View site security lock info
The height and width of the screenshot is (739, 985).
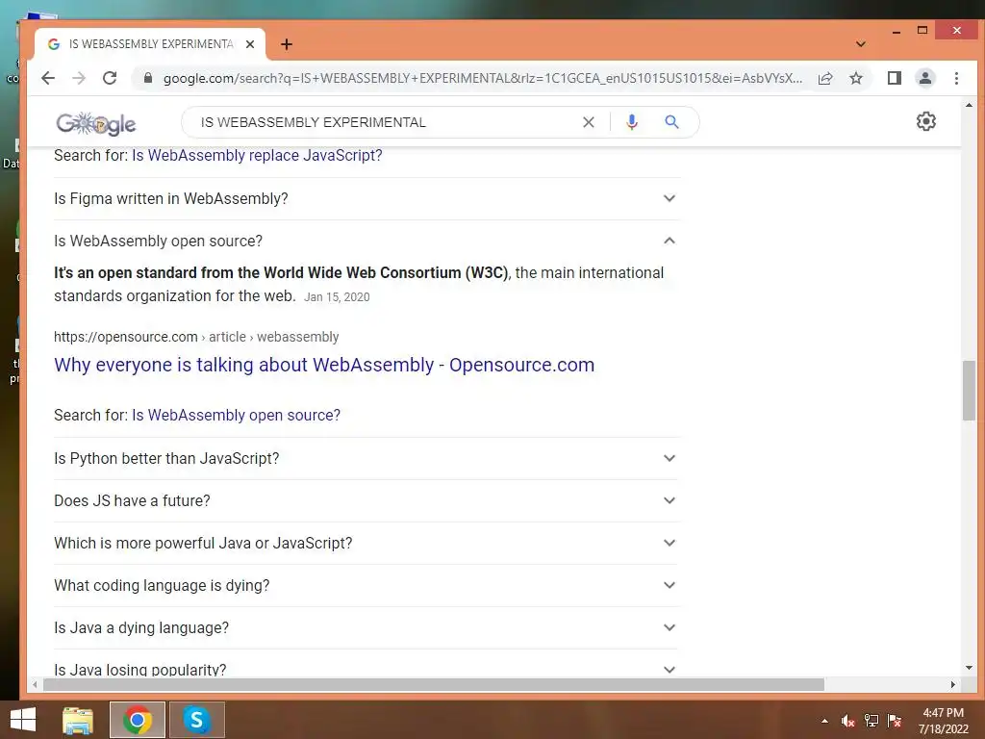[148, 78]
